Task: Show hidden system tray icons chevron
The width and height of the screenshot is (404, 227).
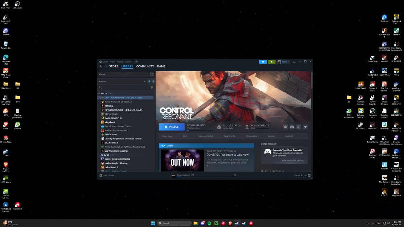Action: click(x=367, y=223)
